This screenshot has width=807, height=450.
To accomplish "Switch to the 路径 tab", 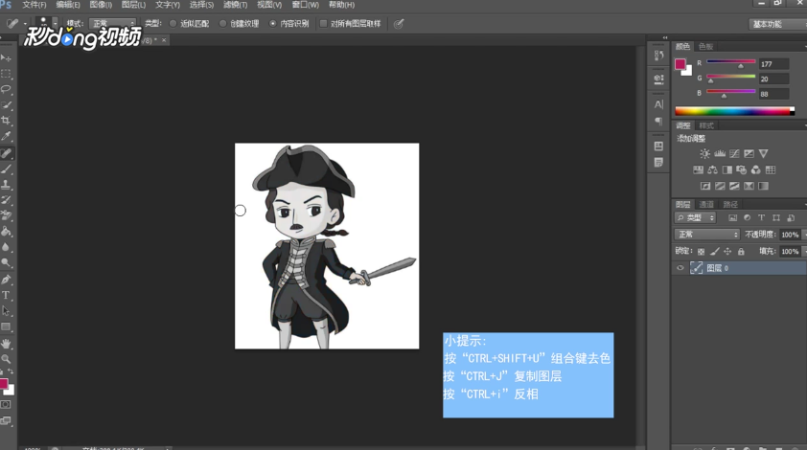I will pyautogui.click(x=730, y=204).
